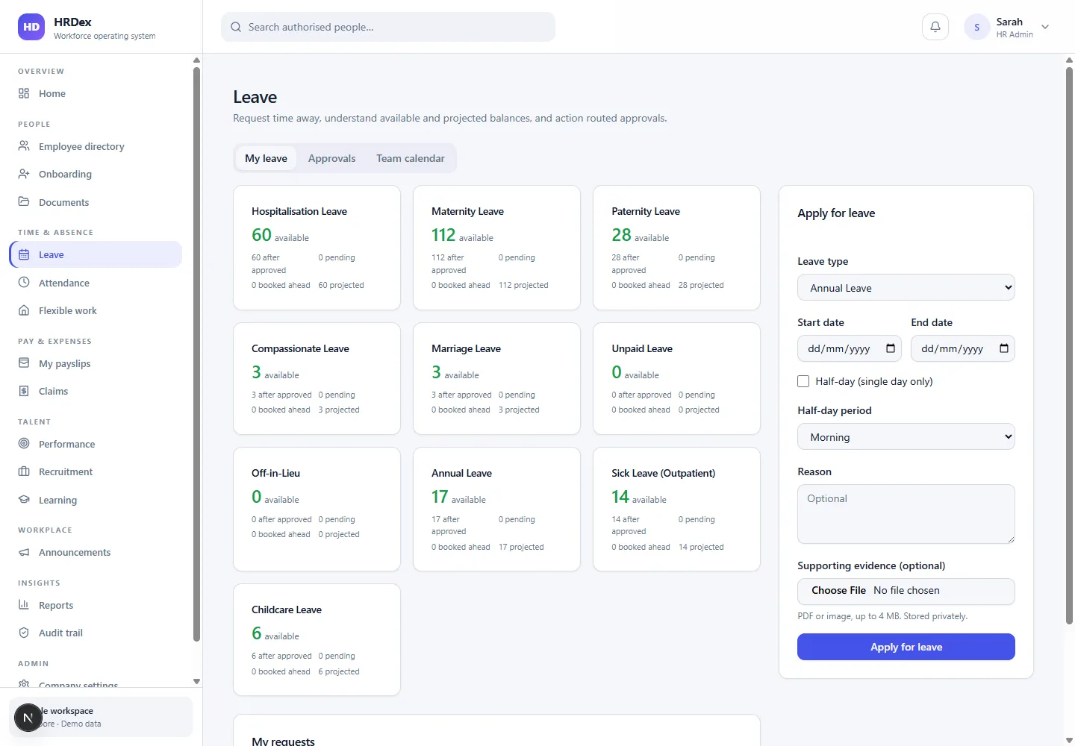Click the Flexible work house icon
This screenshot has width=1075, height=746.
[x=24, y=310]
